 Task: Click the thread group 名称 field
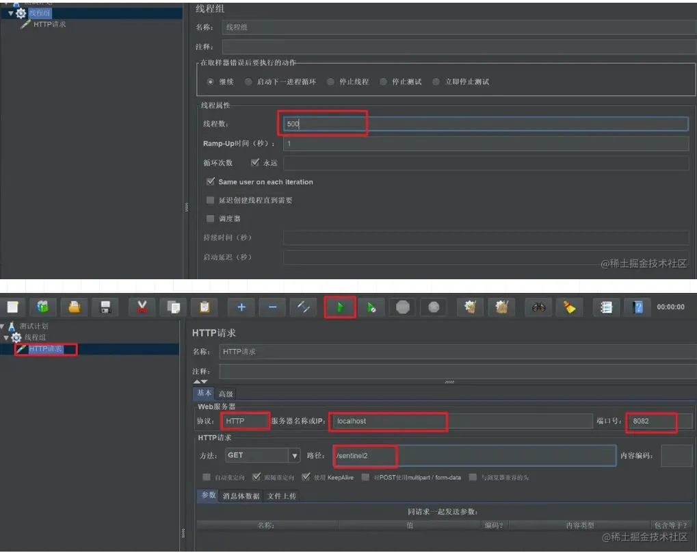[460, 27]
